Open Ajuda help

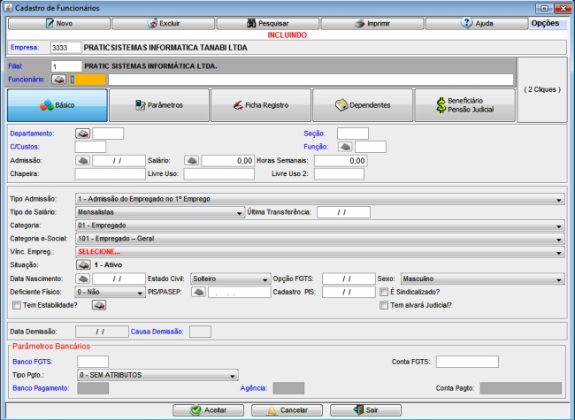tap(477, 24)
